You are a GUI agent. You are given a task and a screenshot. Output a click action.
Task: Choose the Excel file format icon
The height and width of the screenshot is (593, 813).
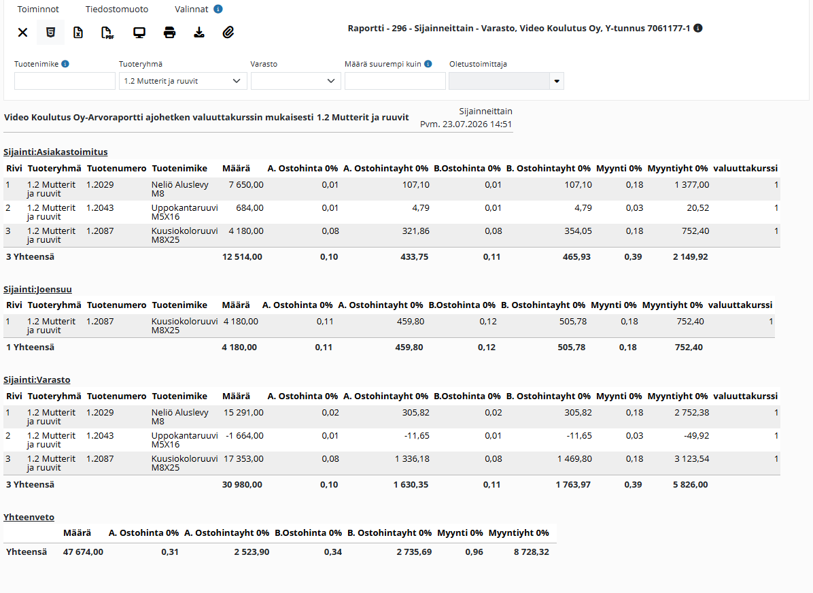77,33
